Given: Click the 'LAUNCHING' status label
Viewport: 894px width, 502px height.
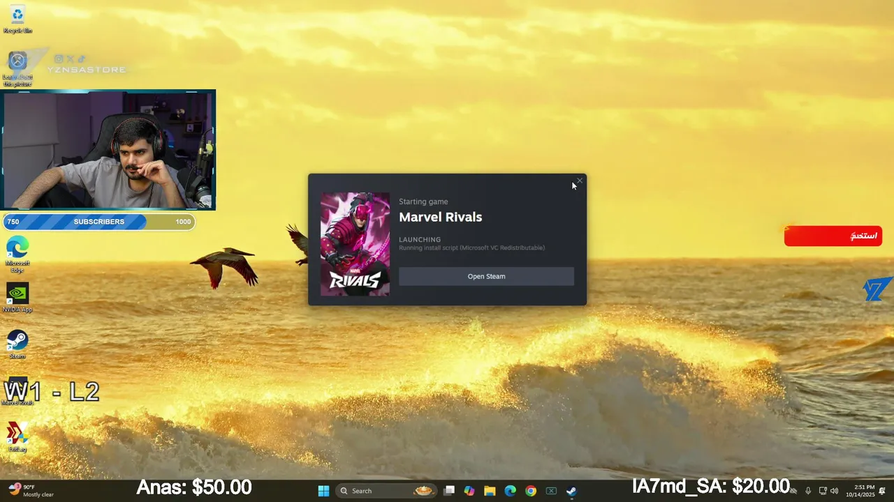Looking at the screenshot, I should [x=420, y=239].
